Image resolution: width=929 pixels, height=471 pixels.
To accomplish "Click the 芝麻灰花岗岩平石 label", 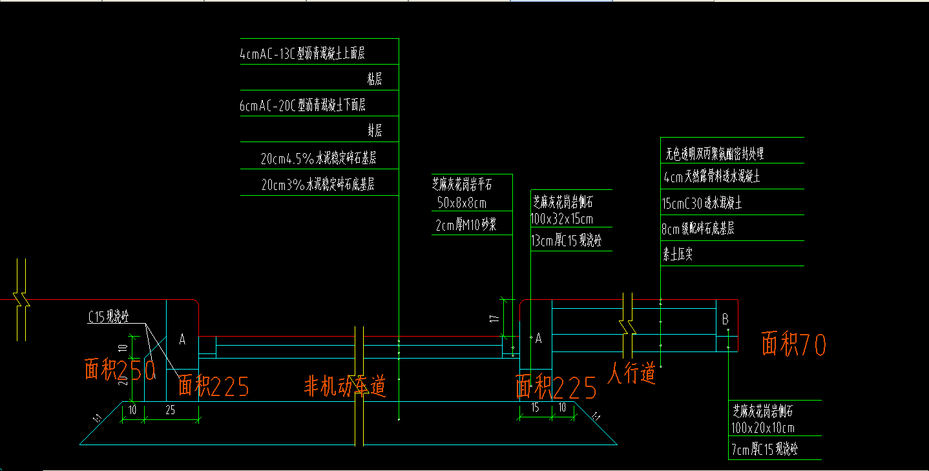I will point(462,185).
